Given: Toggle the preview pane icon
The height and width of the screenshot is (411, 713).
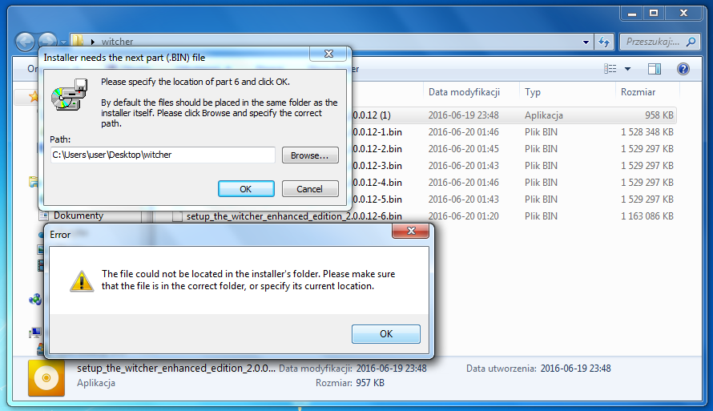Looking at the screenshot, I should pos(655,69).
